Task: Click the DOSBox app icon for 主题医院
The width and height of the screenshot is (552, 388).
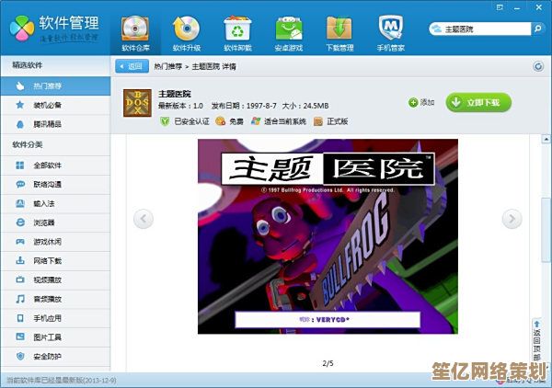Action: click(x=137, y=103)
